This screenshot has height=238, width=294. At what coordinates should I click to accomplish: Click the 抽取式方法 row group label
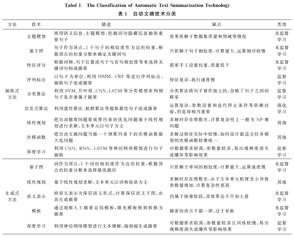pos(12,94)
